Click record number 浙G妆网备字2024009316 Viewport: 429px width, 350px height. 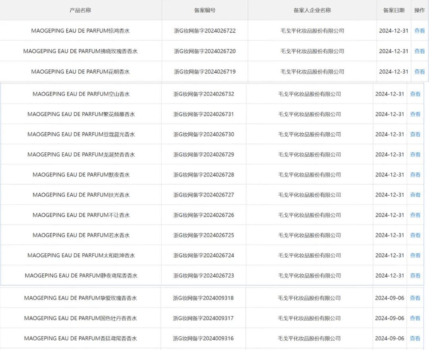pyautogui.click(x=203, y=338)
